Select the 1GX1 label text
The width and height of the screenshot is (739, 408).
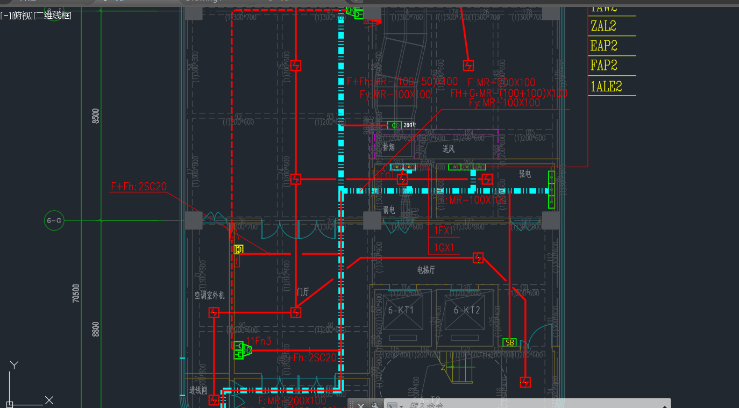(x=444, y=248)
